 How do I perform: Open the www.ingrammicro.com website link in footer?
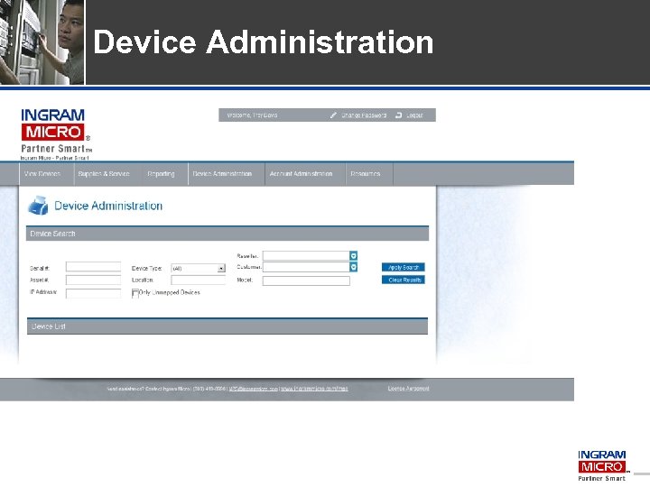314,389
